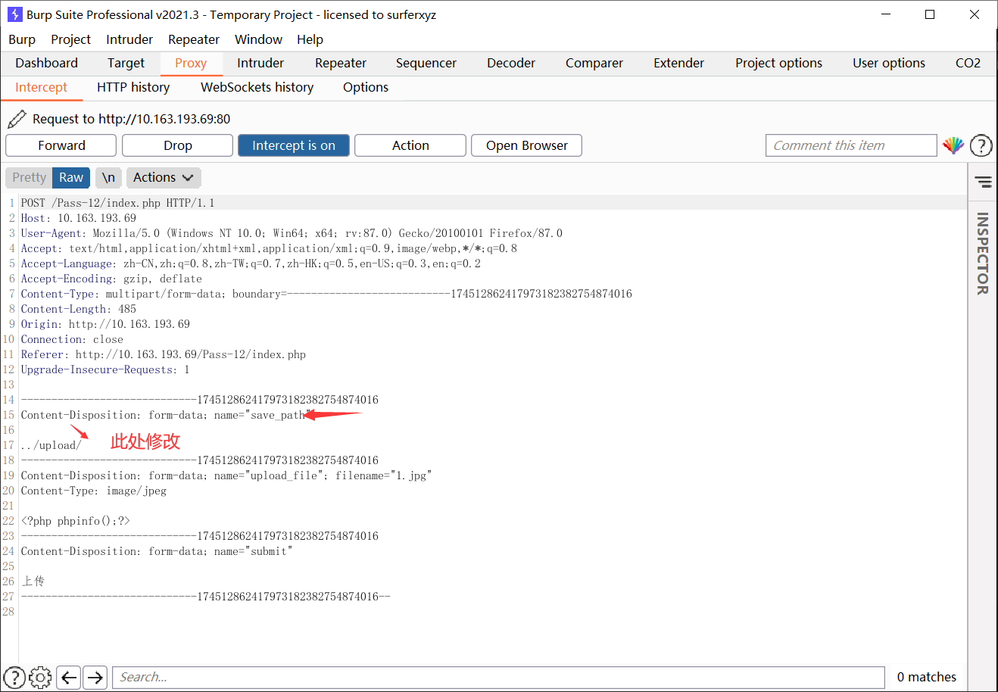Click the Connection: close header line
This screenshot has width=998, height=692.
(x=72, y=339)
